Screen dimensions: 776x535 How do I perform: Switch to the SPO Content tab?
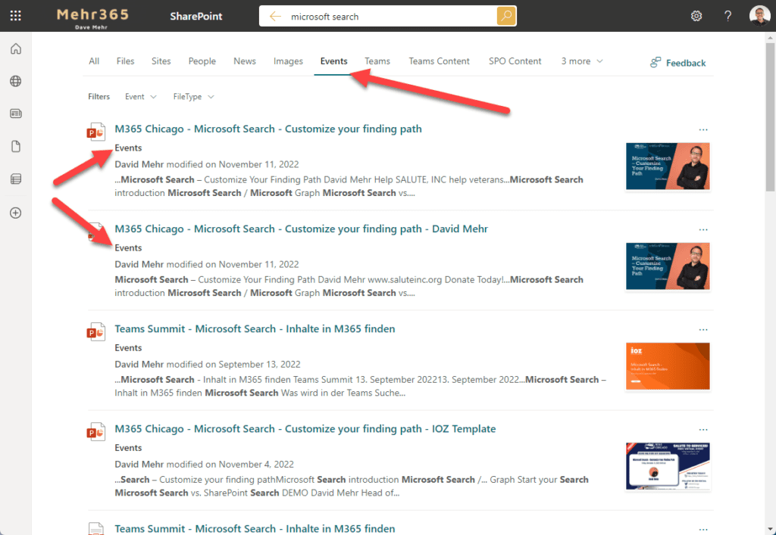click(x=515, y=61)
